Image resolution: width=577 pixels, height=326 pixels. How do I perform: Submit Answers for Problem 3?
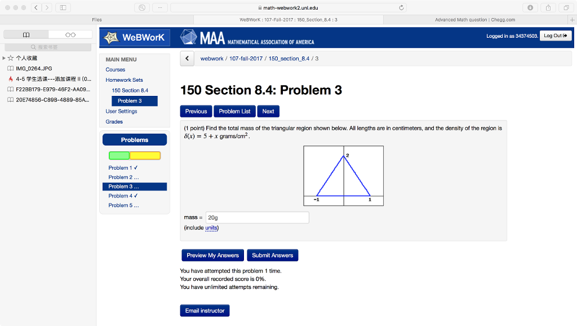click(x=272, y=255)
